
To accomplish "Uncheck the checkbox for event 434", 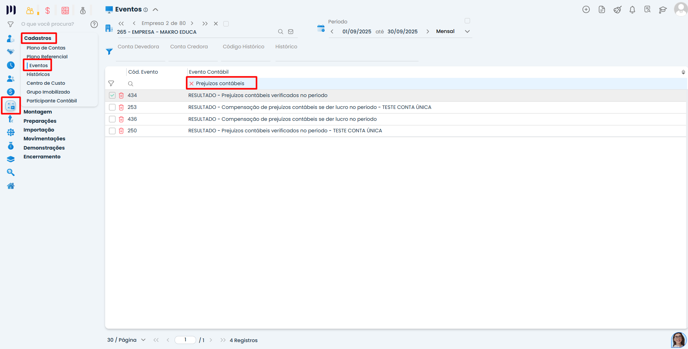I will [112, 95].
